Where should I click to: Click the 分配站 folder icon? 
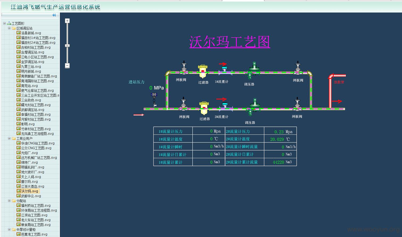click(14, 201)
